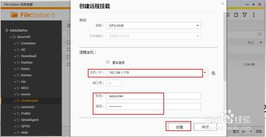Click the NAS253Pro server icon
266x137 pixels.
pos(7,30)
